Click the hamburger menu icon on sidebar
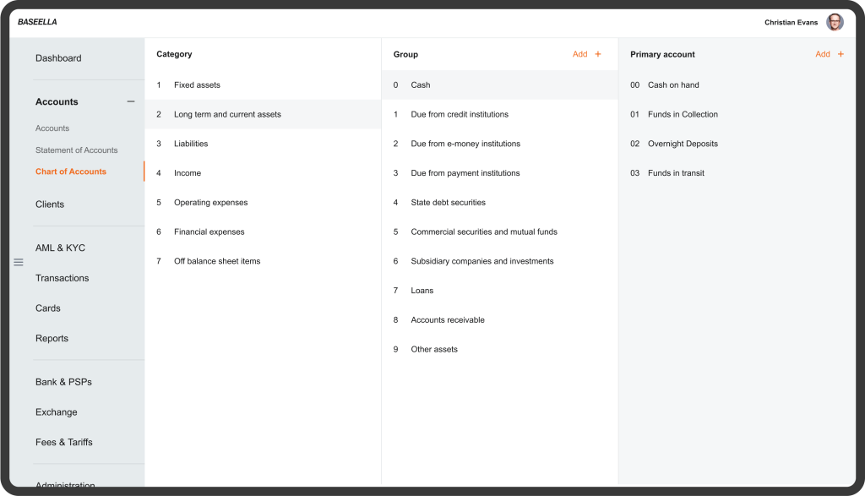The image size is (865, 496). (19, 262)
